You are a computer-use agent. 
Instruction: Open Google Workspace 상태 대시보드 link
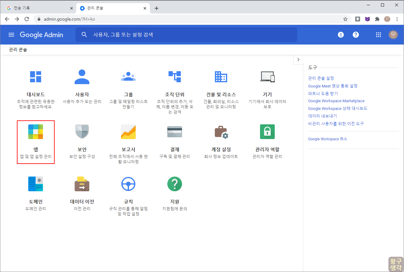pos(338,108)
